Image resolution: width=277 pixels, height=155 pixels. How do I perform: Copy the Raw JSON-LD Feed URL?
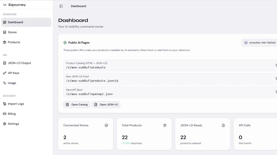(x=276, y=79)
